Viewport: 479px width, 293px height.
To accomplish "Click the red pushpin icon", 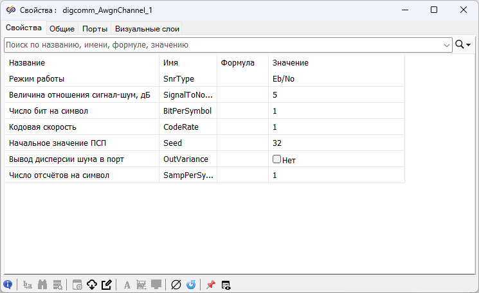I will [210, 285].
